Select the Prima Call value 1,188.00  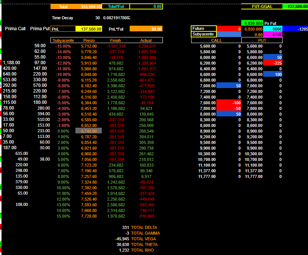(11, 63)
